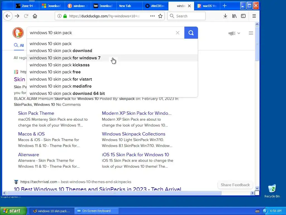286x215 pixels.
Task: Click the techrrival.com favicon
Action: coord(16,182)
